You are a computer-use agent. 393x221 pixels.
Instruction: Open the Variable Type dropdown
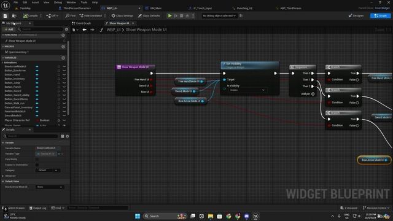pos(47,154)
